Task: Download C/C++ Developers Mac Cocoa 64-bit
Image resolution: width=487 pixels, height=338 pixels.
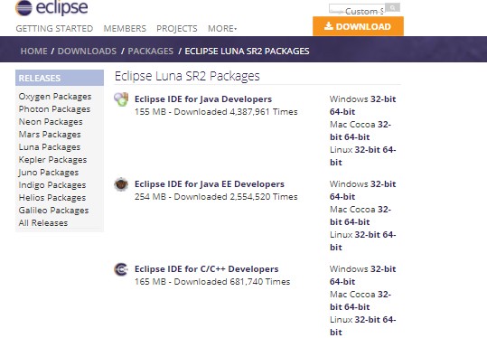Action: (357, 307)
